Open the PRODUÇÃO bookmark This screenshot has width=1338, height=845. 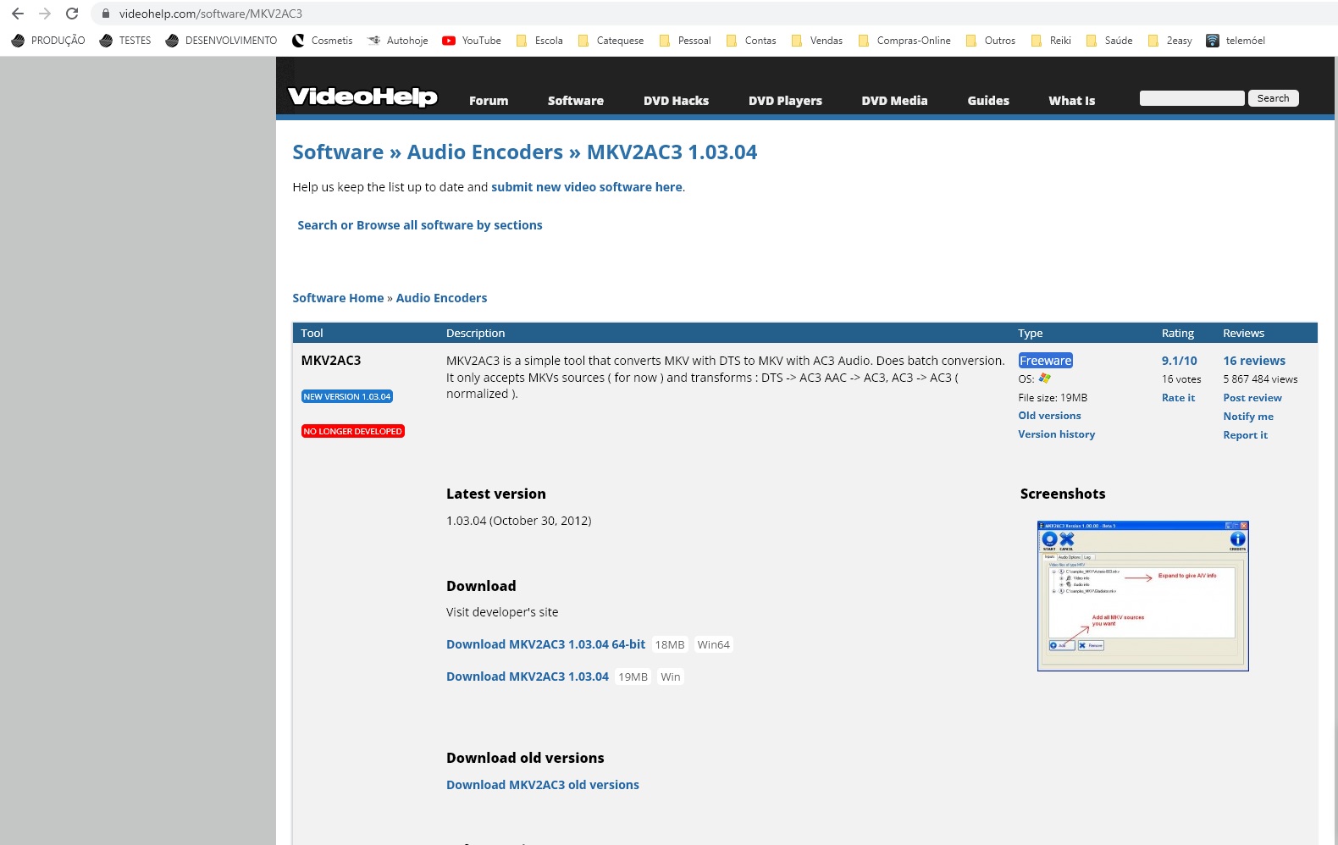48,41
